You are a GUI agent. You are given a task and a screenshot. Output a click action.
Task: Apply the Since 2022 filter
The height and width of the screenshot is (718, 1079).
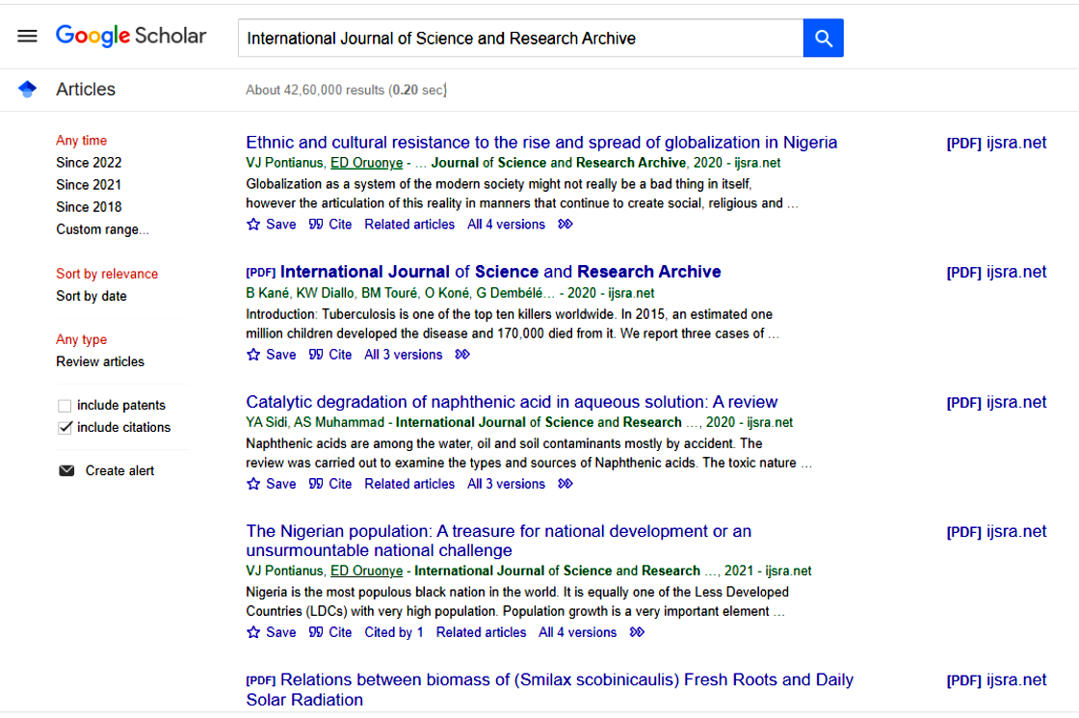pyautogui.click(x=89, y=162)
